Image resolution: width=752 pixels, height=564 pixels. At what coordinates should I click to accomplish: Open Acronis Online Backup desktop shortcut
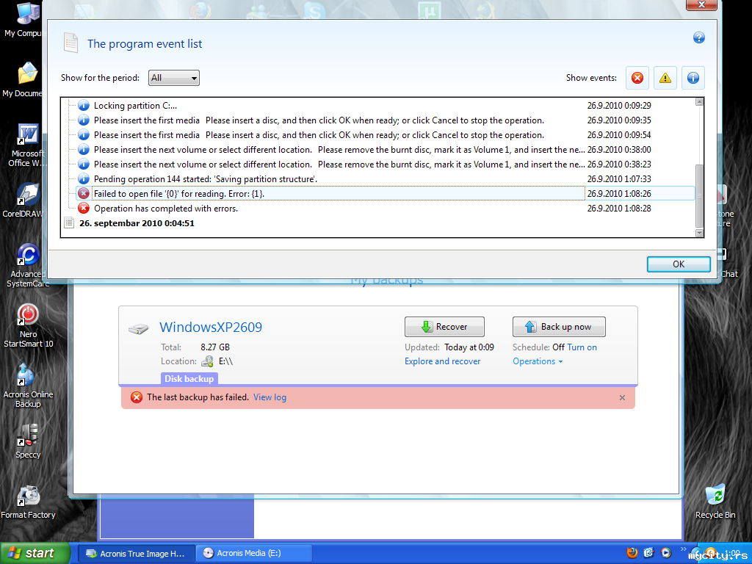[28, 386]
